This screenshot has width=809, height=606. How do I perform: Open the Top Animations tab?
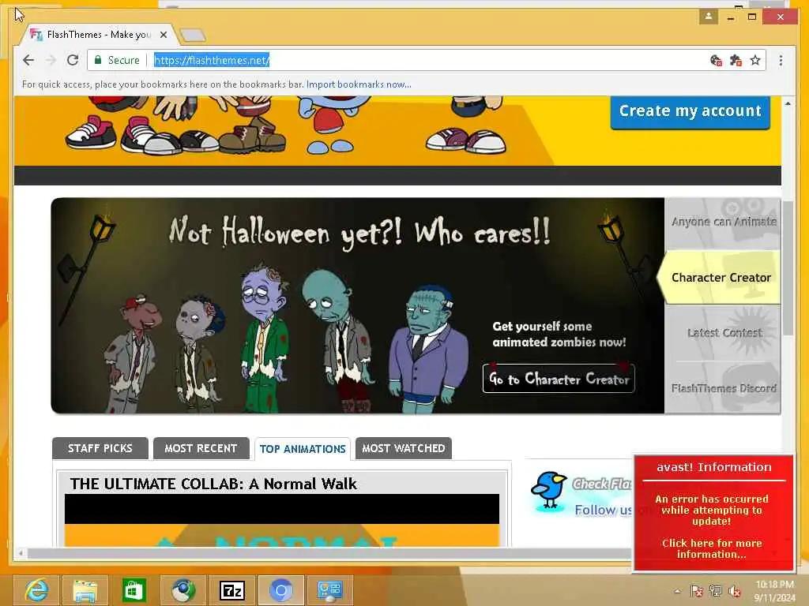(x=303, y=449)
